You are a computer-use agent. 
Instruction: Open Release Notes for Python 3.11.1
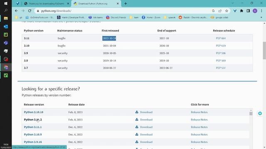point(199,127)
